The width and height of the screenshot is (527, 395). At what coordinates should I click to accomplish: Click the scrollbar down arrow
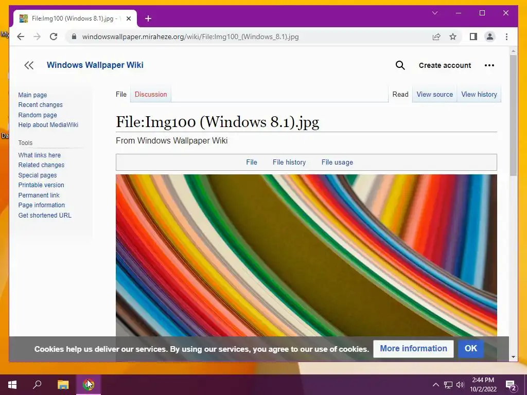tap(513, 357)
